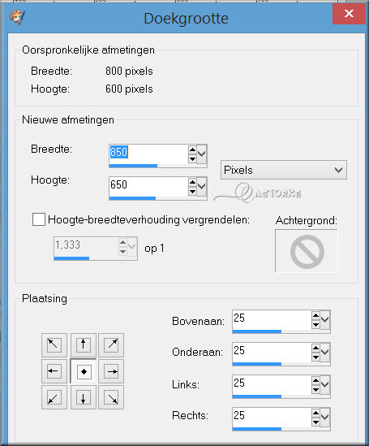Select left-center placement arrow

(x=54, y=371)
